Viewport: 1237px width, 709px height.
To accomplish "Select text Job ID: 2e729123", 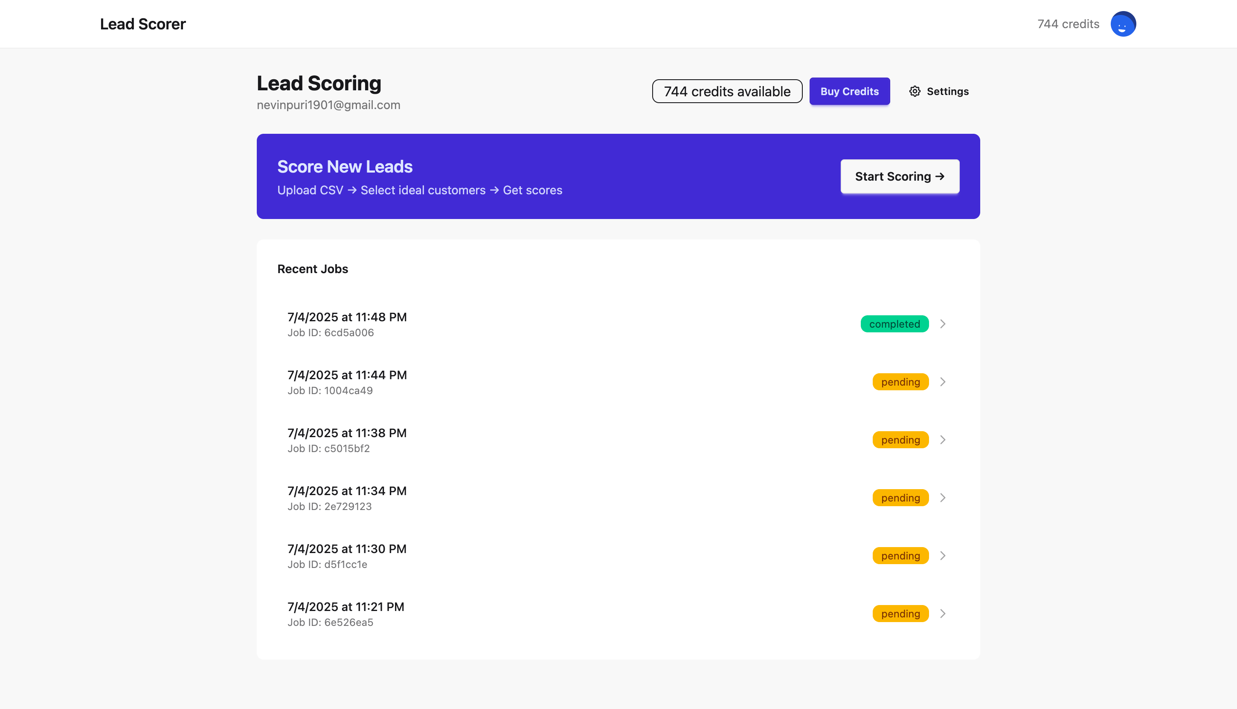I will 329,507.
